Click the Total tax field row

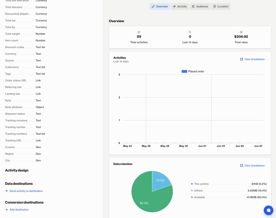coord(26,21)
